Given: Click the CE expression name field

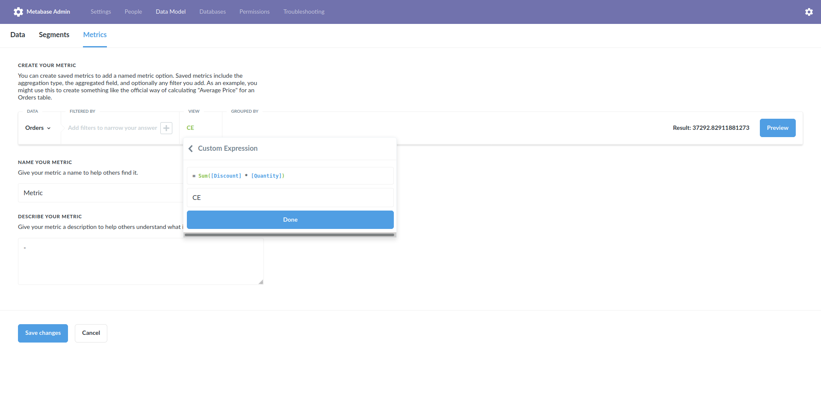Looking at the screenshot, I should click(x=290, y=198).
